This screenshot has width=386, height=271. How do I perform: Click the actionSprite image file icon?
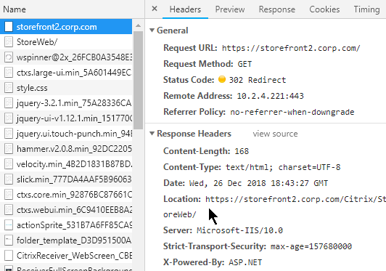tap(9, 225)
